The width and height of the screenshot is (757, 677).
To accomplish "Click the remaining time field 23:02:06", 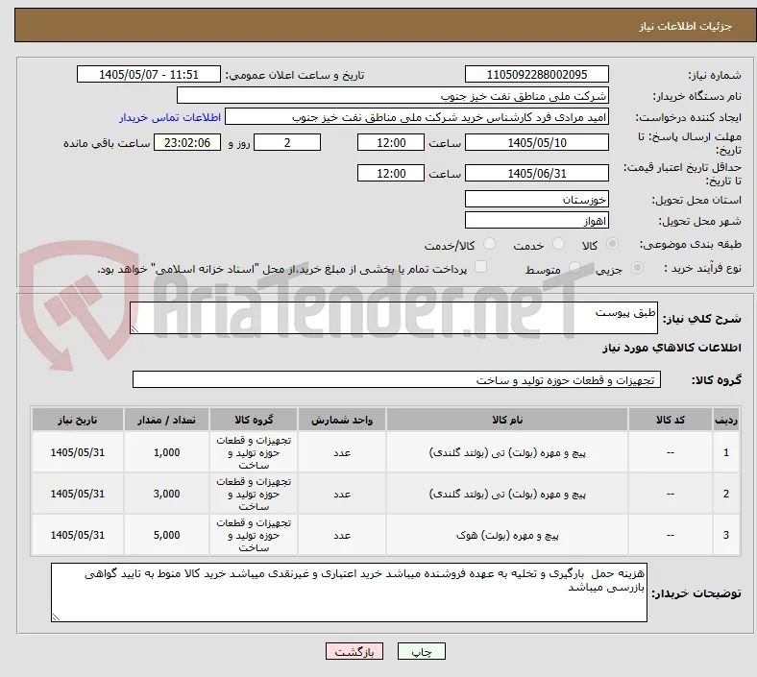I will coord(187,142).
